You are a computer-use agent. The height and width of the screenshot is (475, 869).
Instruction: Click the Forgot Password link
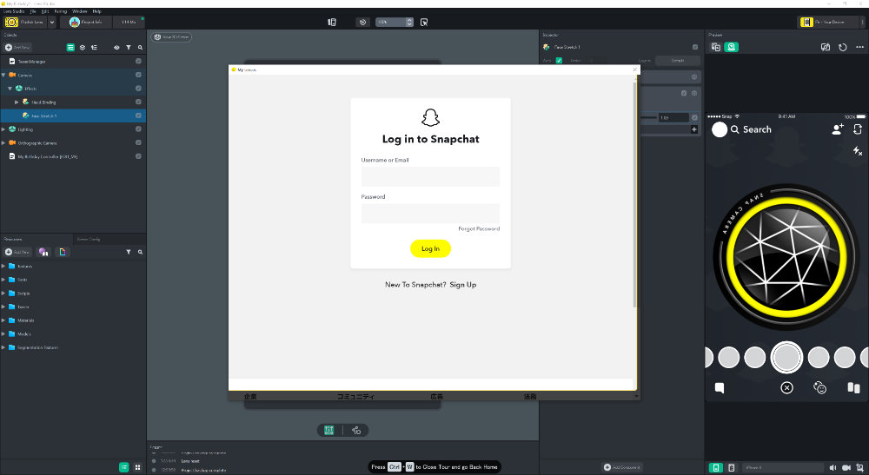pos(479,228)
